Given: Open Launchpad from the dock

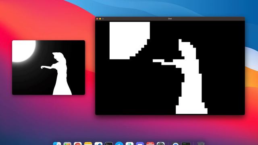Looking at the screenshot, I should [x=67, y=143].
